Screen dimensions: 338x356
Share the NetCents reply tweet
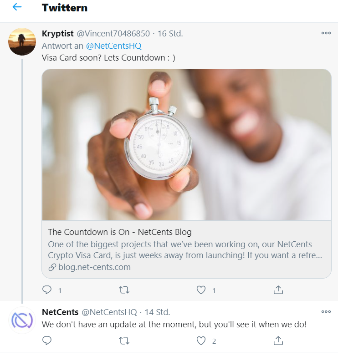[x=278, y=341]
